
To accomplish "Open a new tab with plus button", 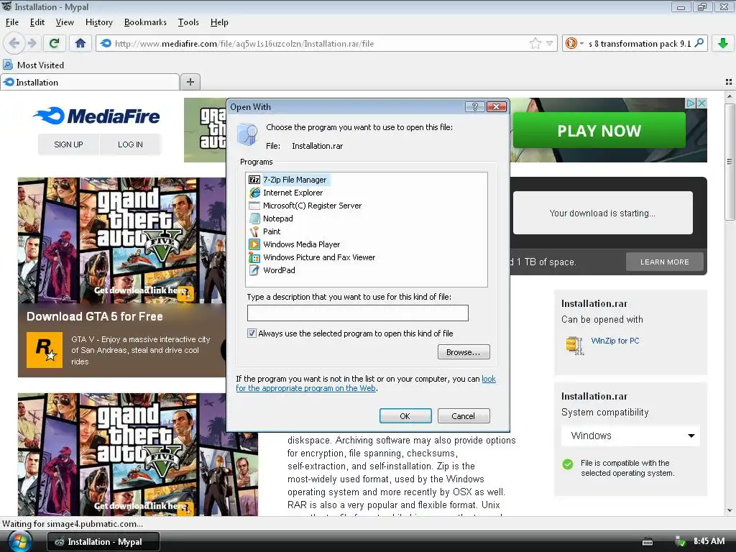I will click(190, 82).
